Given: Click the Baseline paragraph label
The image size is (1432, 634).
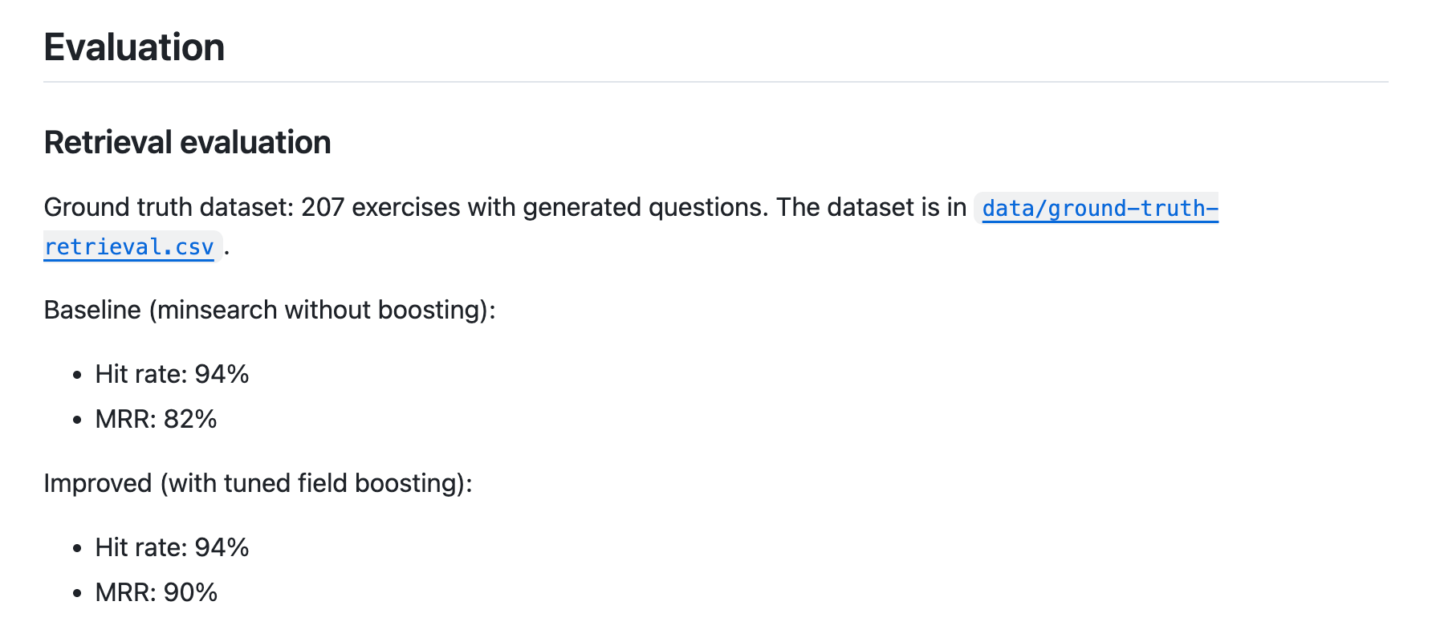Looking at the screenshot, I should (x=92, y=310).
